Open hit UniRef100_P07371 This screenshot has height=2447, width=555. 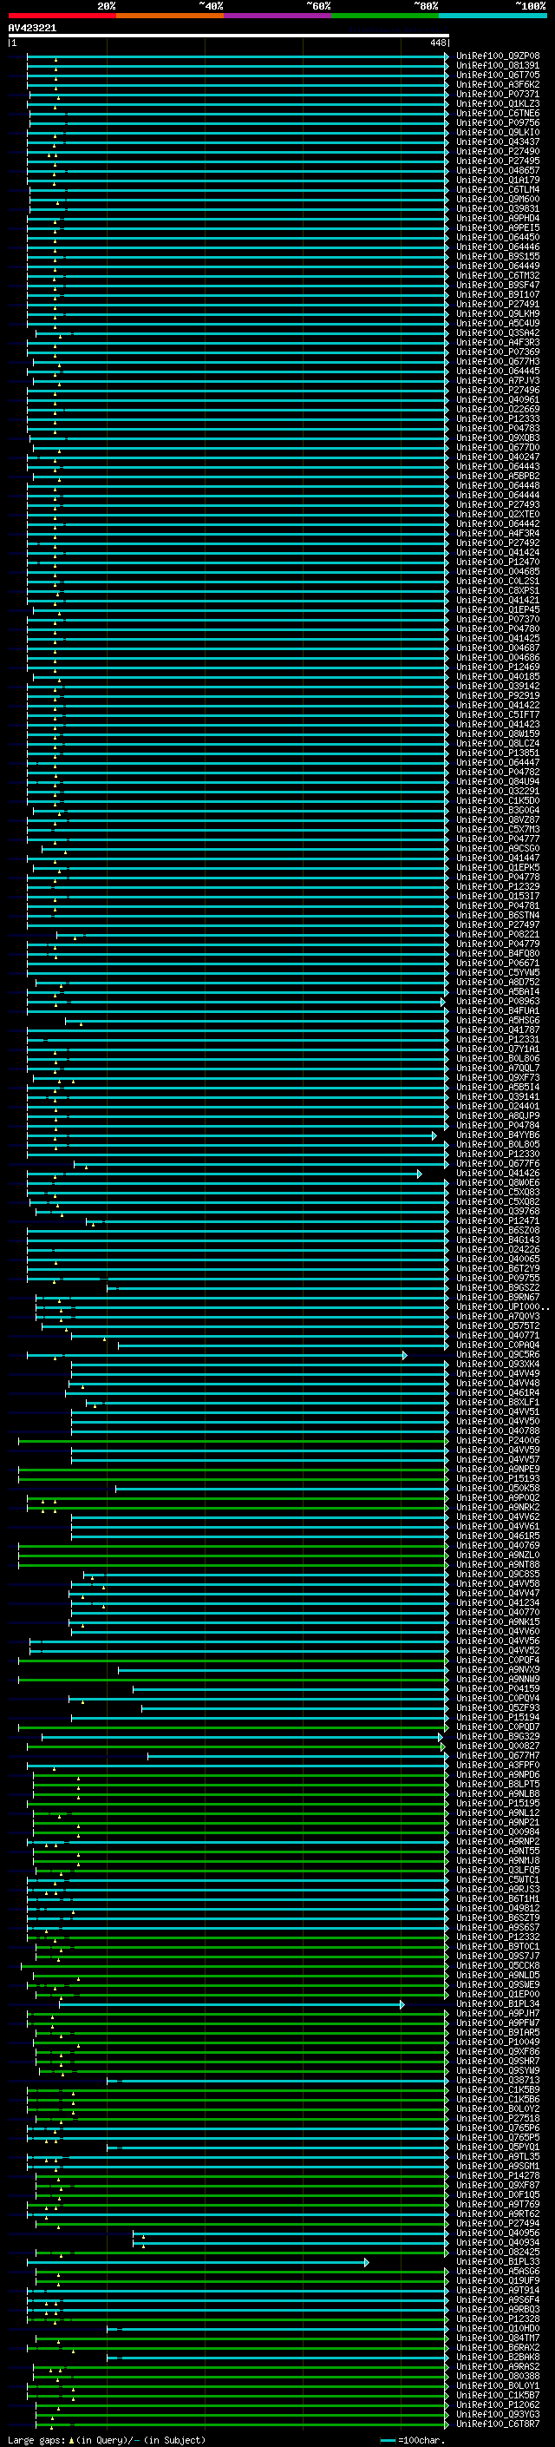497,94
